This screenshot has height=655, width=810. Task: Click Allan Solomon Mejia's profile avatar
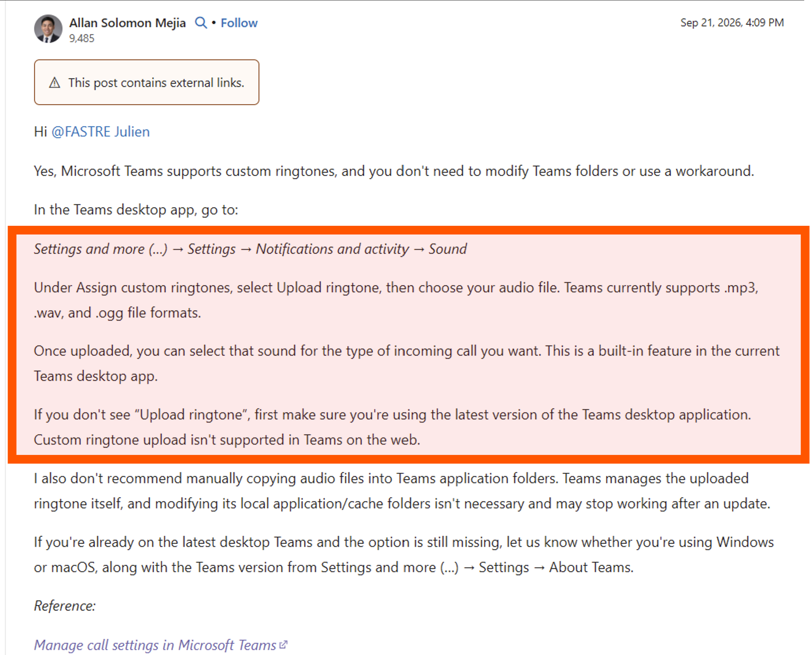(48, 29)
